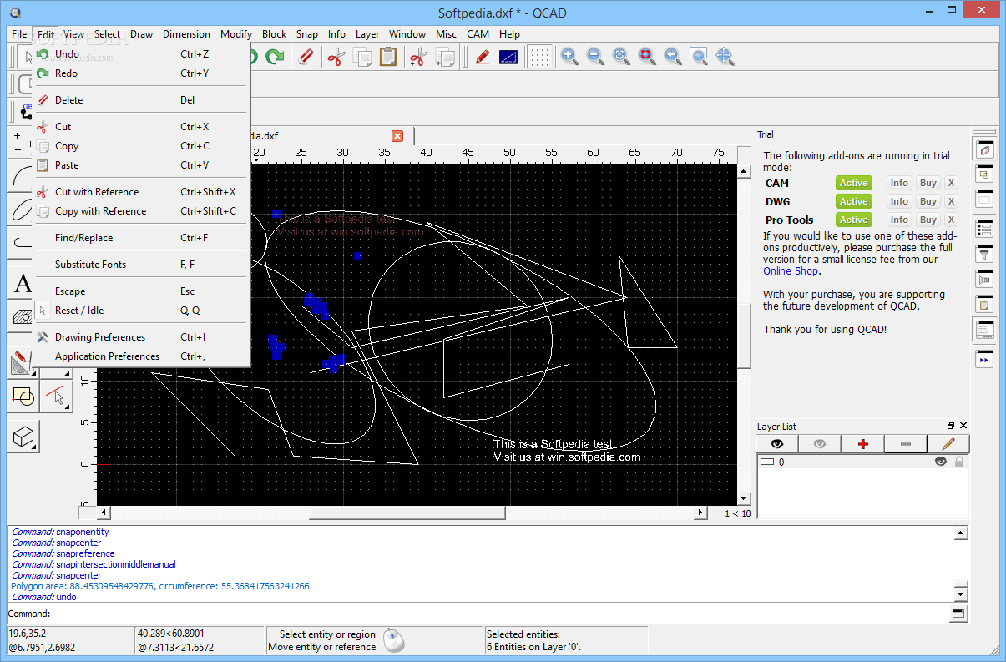
Task: Remove layer with minus button
Action: (906, 444)
